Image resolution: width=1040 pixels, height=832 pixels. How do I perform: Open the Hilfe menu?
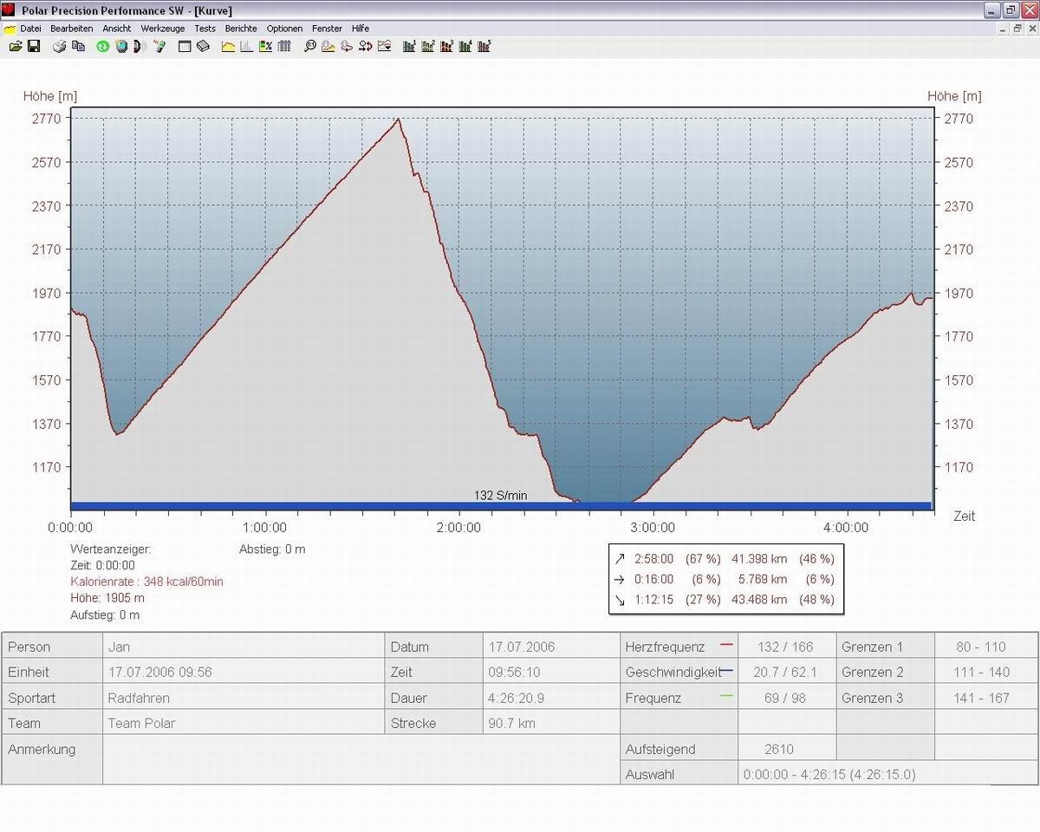[x=361, y=29]
